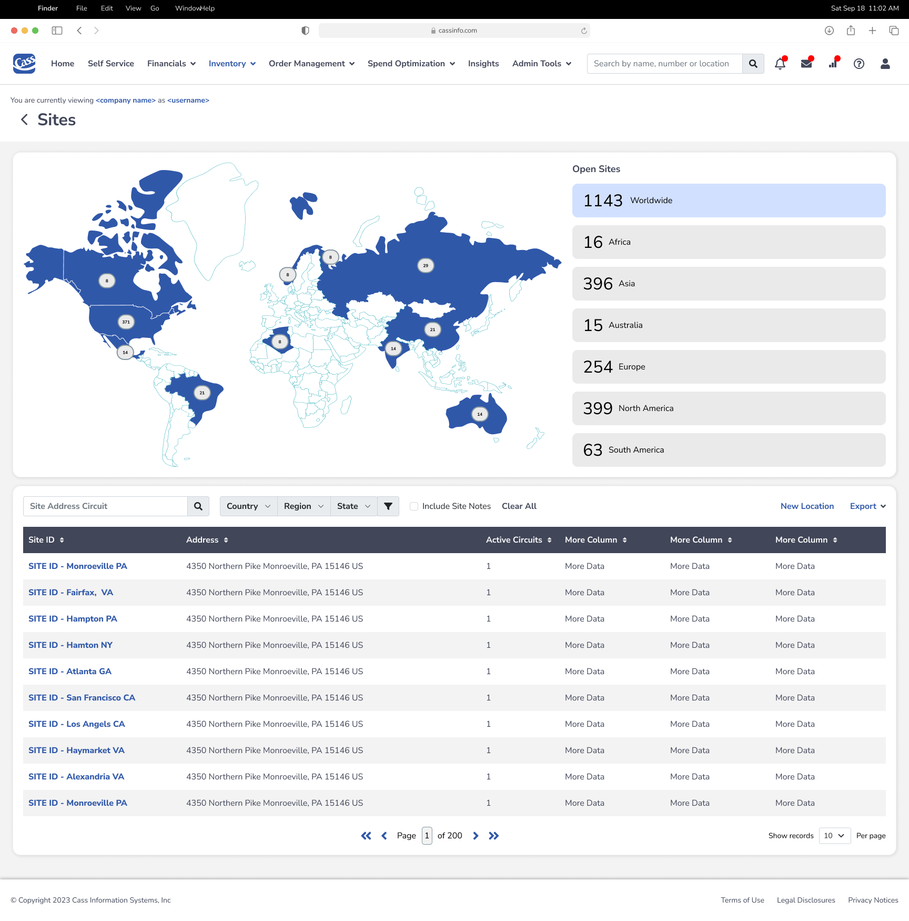The width and height of the screenshot is (909, 921).
Task: Click the notifications bell icon
Action: tap(780, 64)
